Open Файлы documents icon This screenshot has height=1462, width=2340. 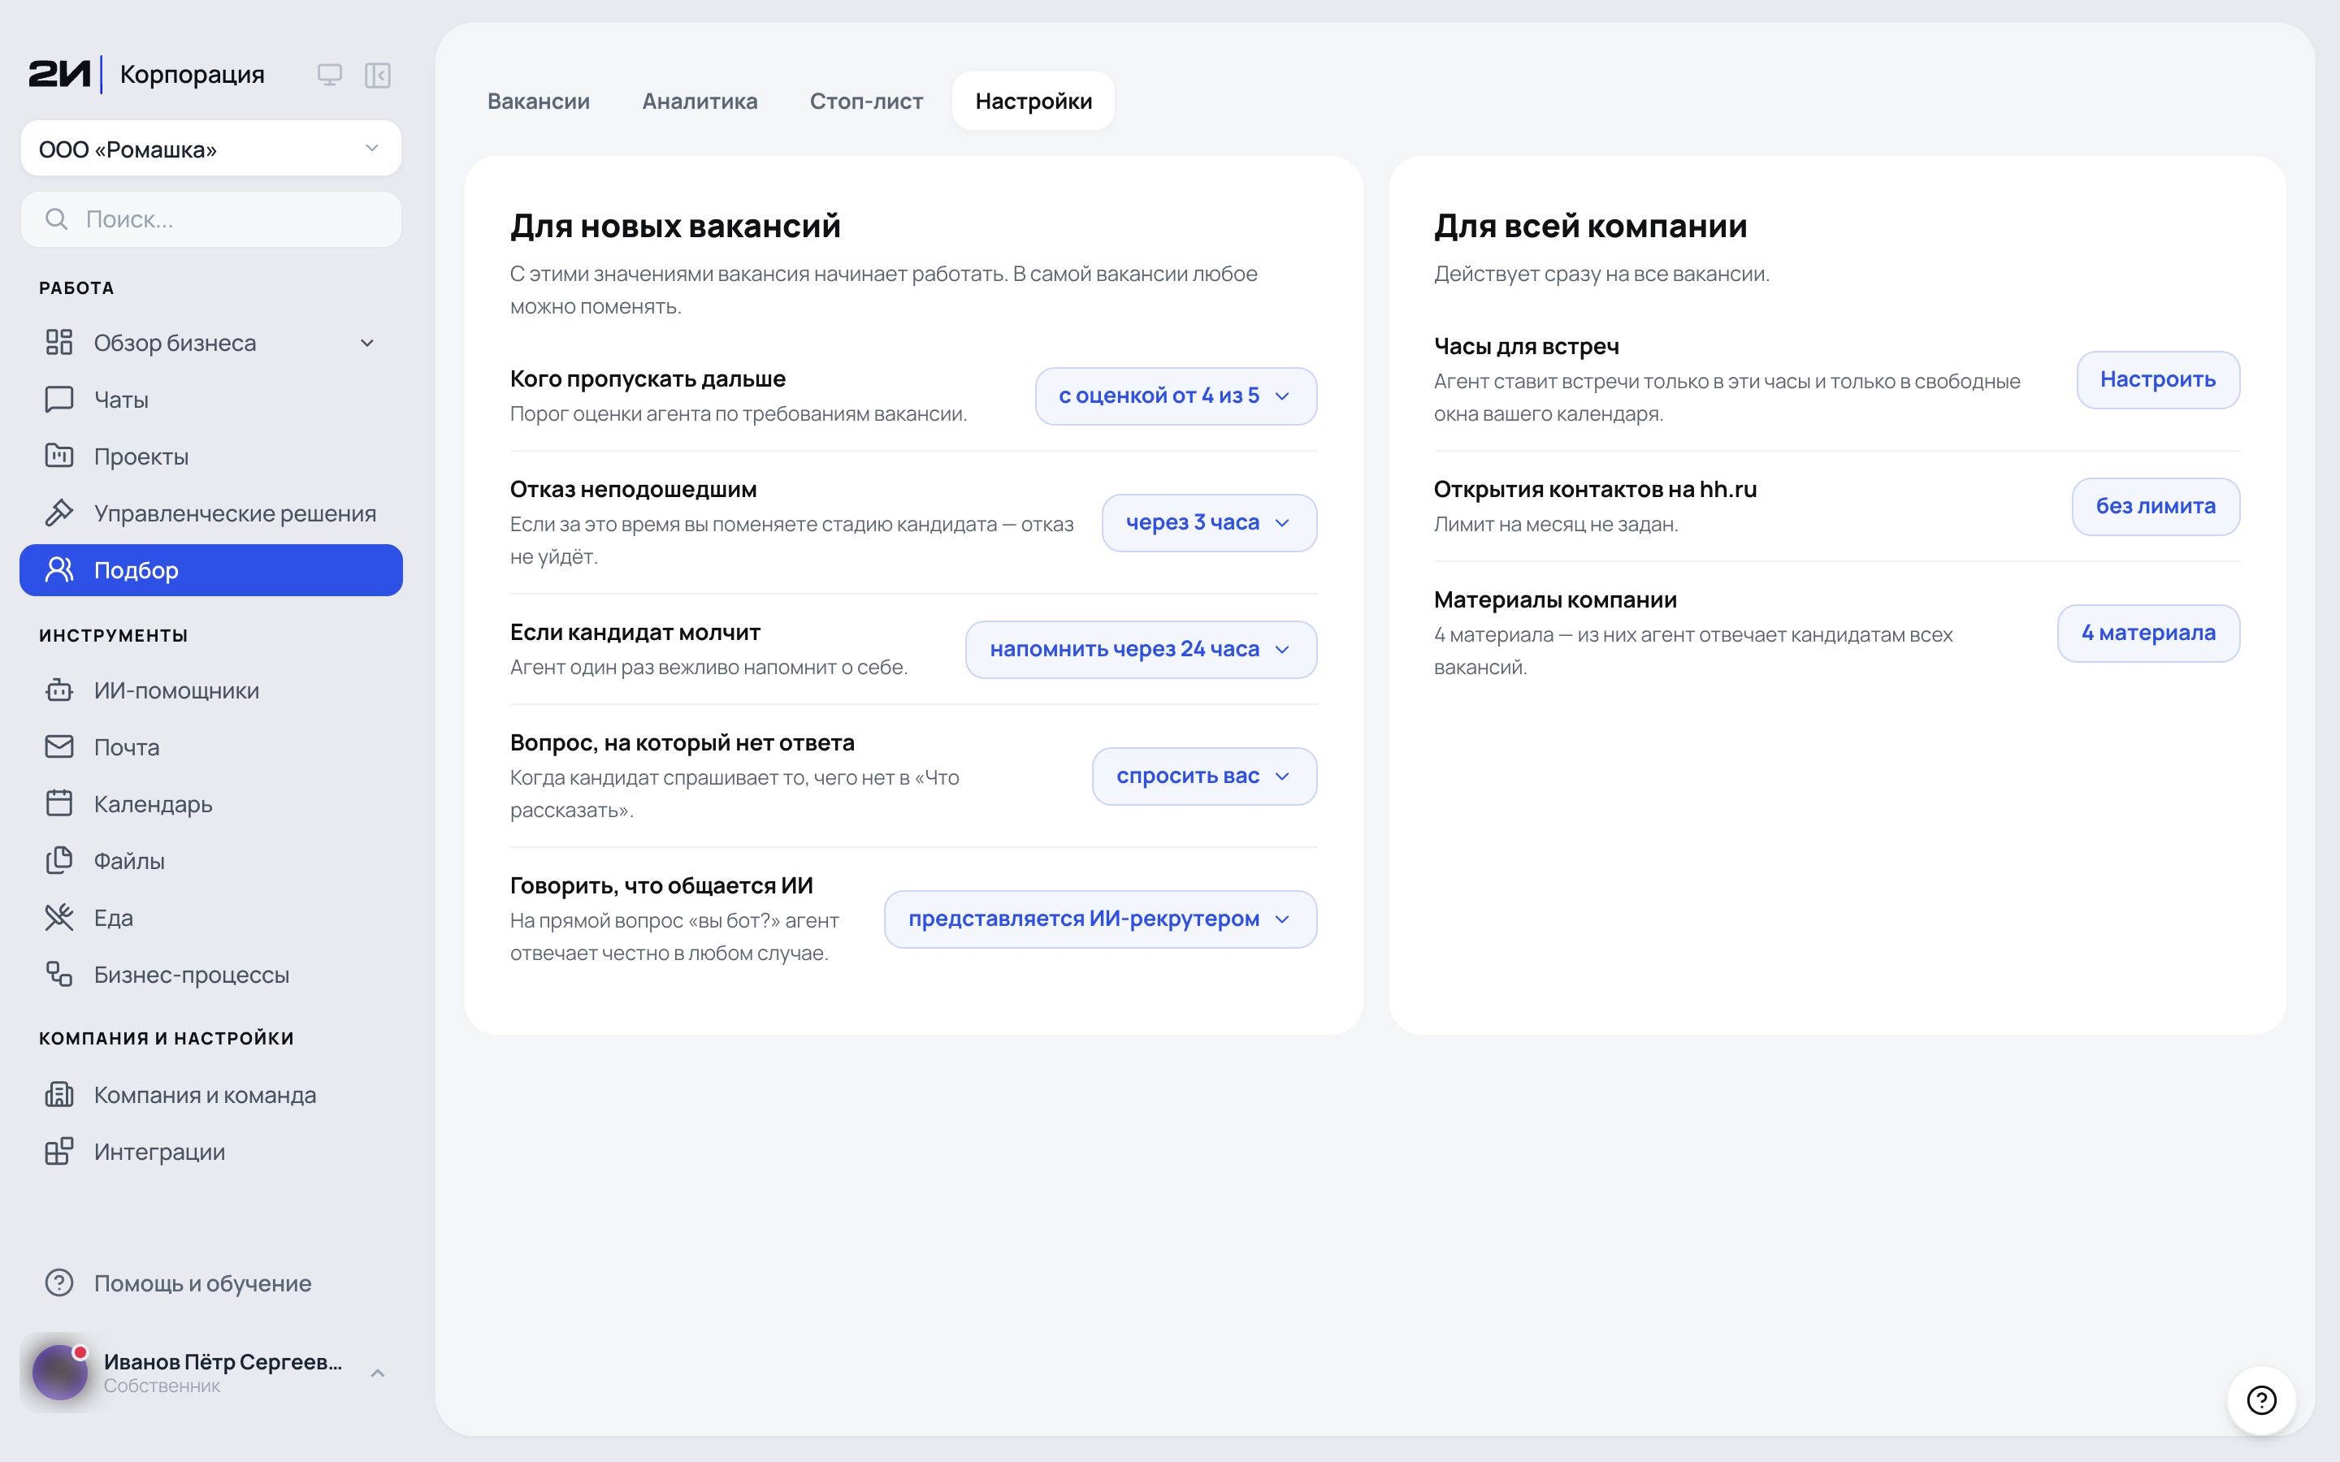click(x=59, y=861)
